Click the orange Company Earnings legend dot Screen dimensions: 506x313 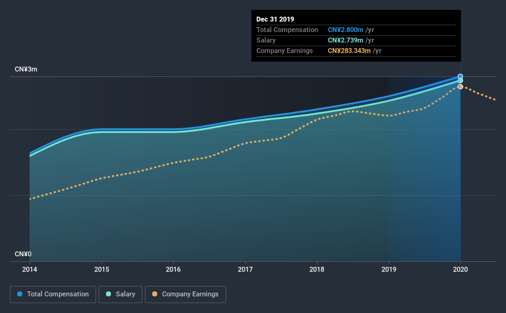pos(155,294)
